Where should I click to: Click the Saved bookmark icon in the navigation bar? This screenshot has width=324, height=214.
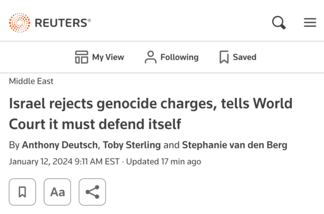coord(224,57)
